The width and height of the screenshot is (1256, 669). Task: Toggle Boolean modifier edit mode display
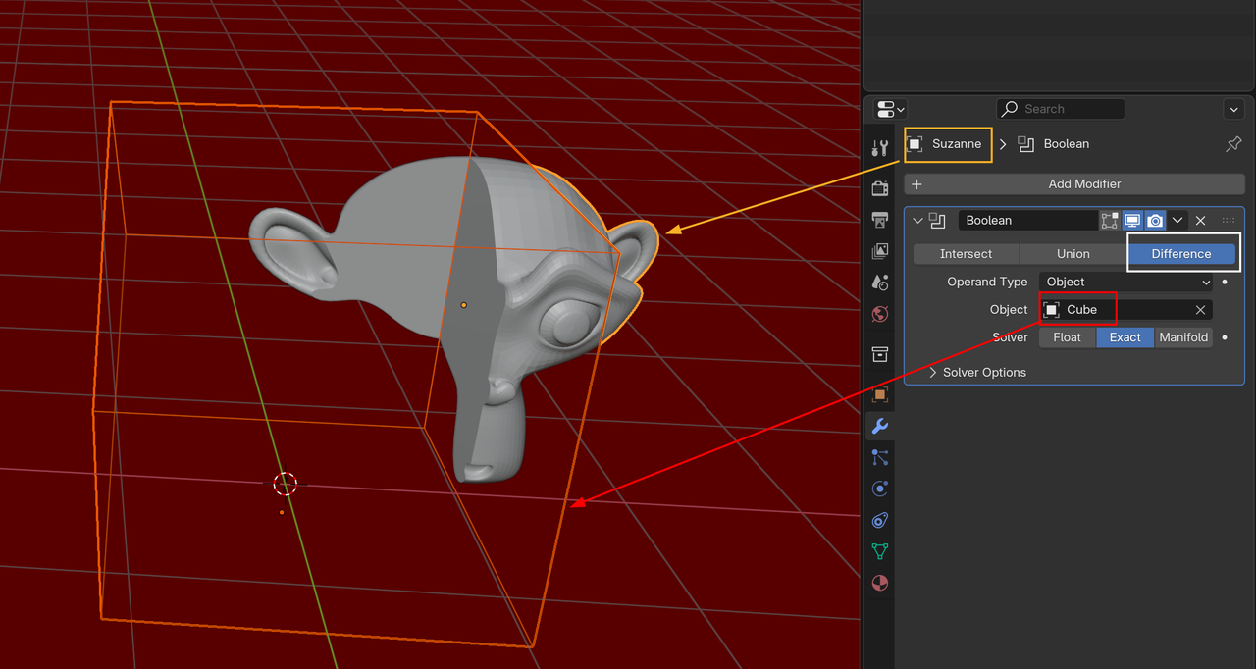(1110, 221)
